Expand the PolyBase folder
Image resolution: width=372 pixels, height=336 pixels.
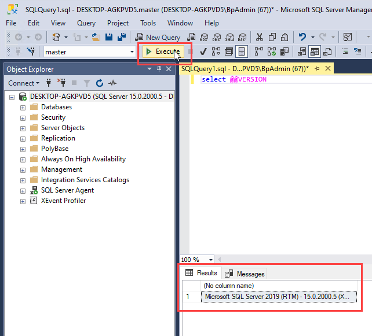click(23, 149)
